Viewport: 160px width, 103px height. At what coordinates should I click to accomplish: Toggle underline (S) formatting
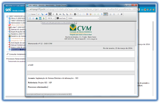(x=57, y=14)
